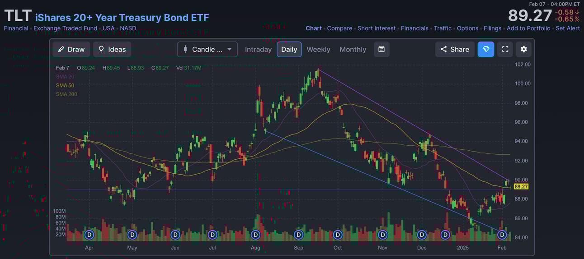Open the Short Interest link
The width and height of the screenshot is (584, 259).
(377, 28)
